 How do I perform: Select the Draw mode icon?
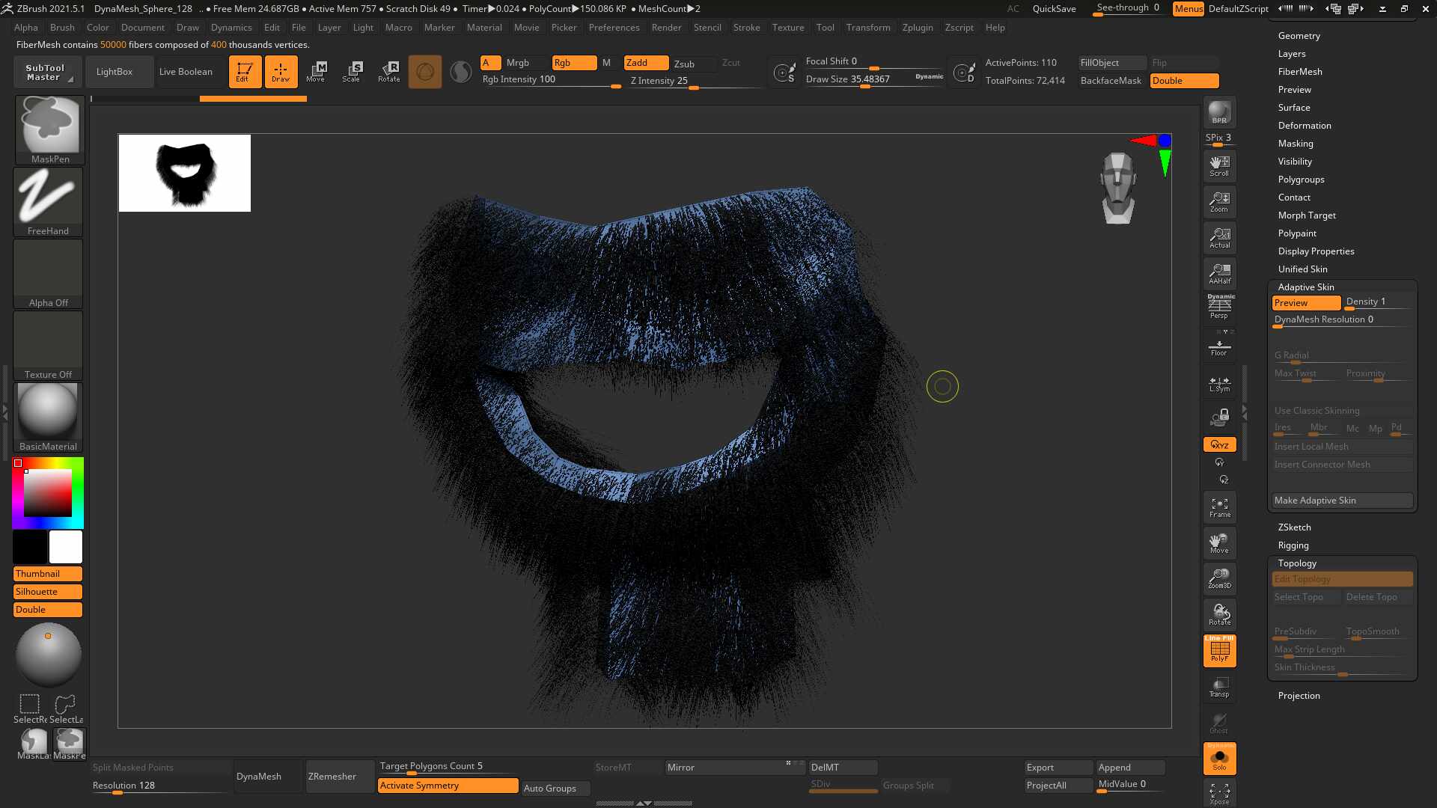tap(281, 72)
